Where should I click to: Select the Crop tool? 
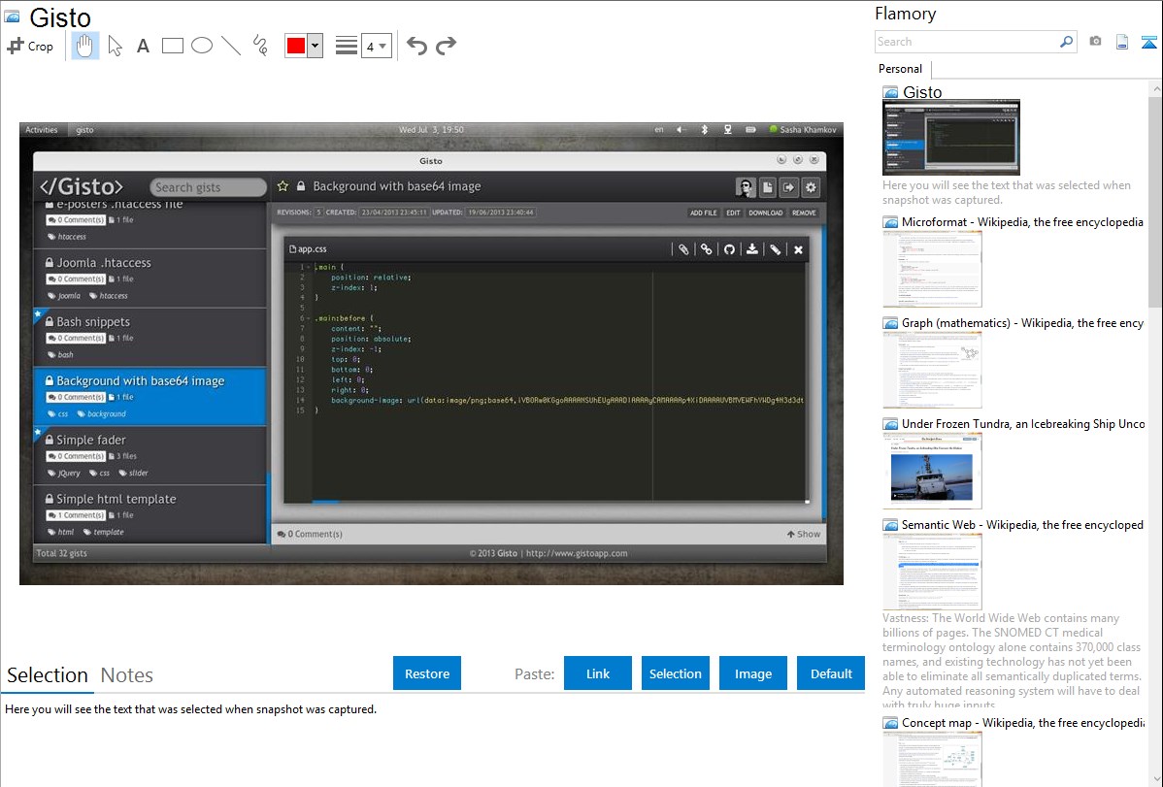(x=30, y=46)
